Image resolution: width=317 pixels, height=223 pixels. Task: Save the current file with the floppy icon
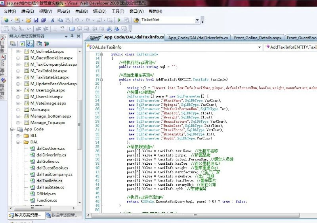pyautogui.click(x=36, y=20)
